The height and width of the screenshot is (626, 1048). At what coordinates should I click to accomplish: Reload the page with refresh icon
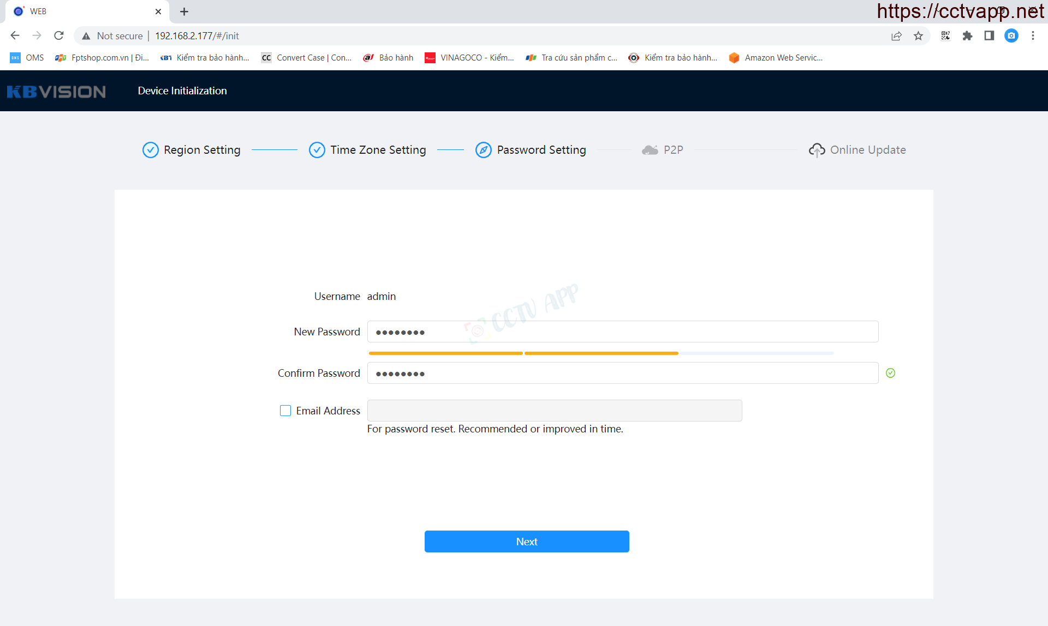coord(59,36)
